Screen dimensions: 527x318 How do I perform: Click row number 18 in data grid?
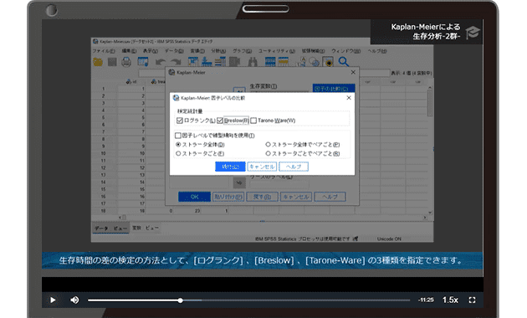[103, 211]
